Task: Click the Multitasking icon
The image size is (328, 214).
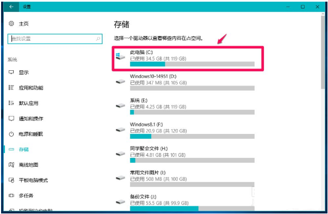Action: pos(11,195)
